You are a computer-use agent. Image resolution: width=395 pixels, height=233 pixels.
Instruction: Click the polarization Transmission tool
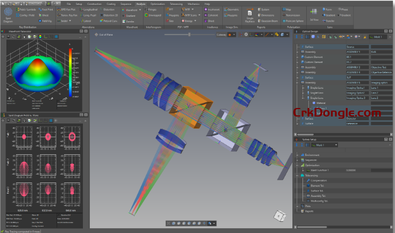(x=291, y=15)
